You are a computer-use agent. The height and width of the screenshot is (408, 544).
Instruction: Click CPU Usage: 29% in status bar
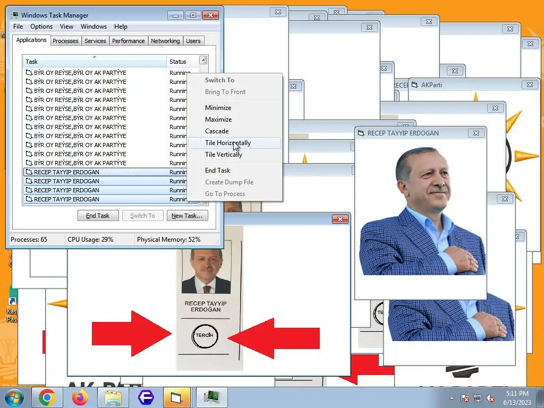coord(90,240)
